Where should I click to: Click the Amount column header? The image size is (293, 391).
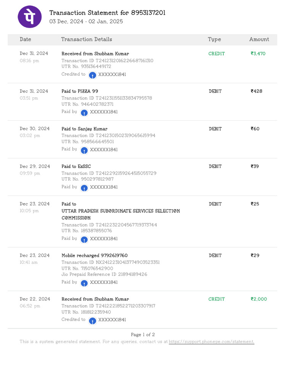tap(259, 39)
